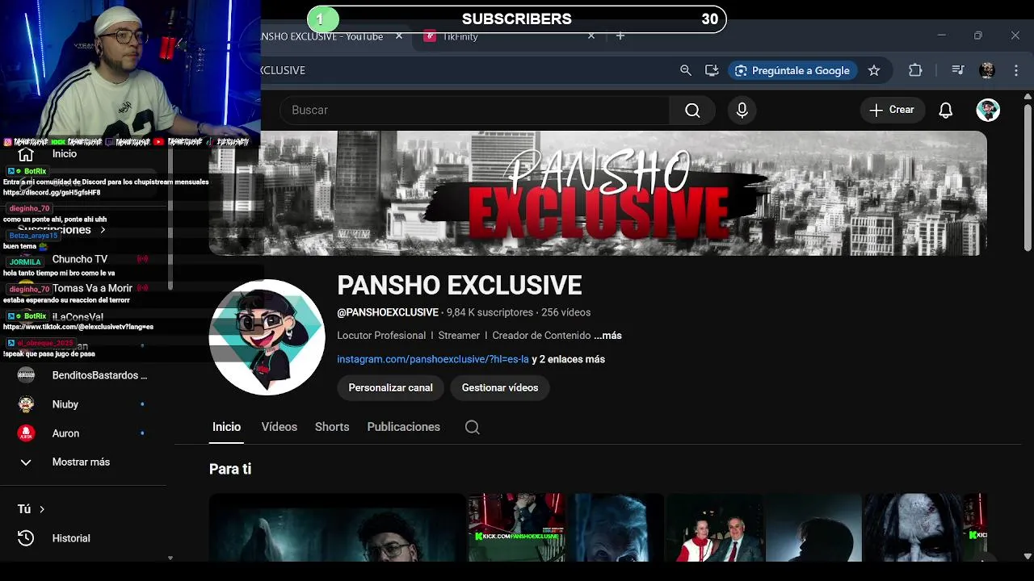Open the first Para ti video thumbnail
Screen dimensions: 1034x581
point(337,528)
